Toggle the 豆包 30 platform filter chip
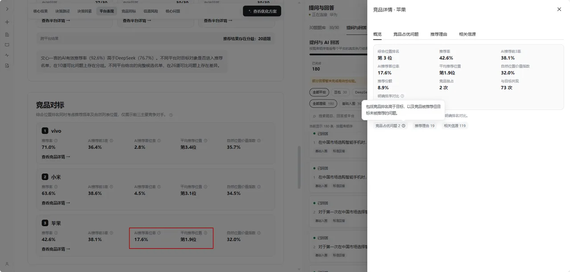This screenshot has width=570, height=272. click(x=341, y=92)
